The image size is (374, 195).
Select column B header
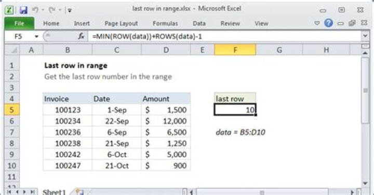[68, 50]
